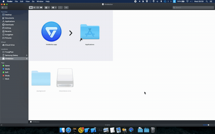Open the Help menu
This screenshot has width=215, height=134.
tap(47, 1)
